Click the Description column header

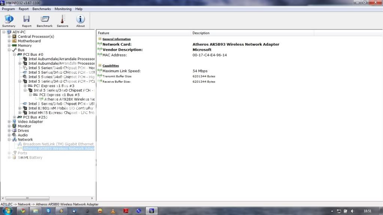(201, 33)
